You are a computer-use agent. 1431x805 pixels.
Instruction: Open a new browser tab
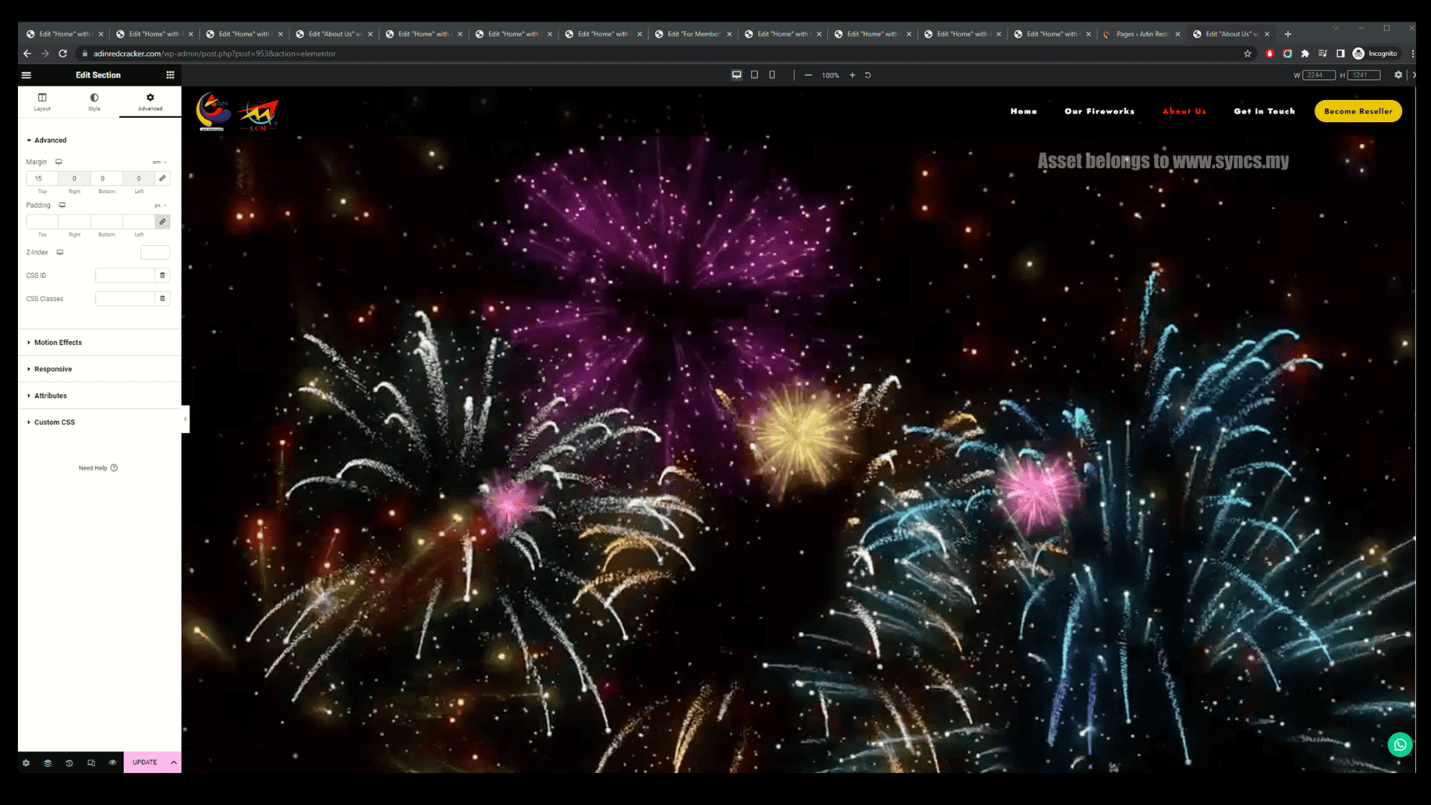(1288, 34)
